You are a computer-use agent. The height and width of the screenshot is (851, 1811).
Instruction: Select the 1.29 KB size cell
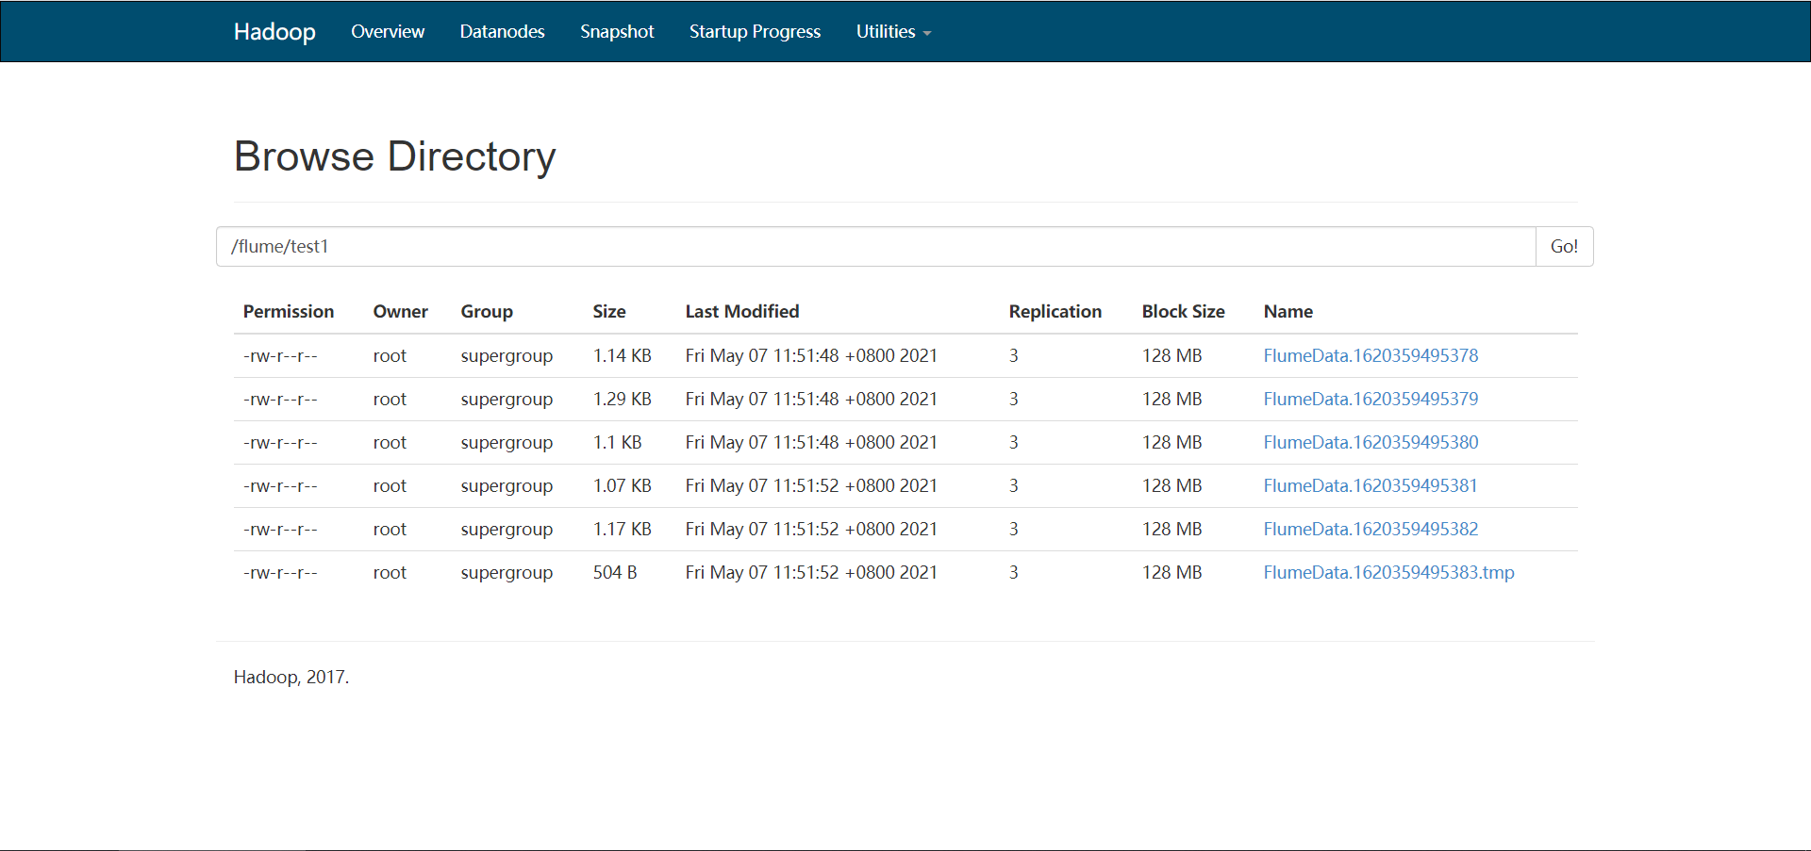click(x=622, y=399)
